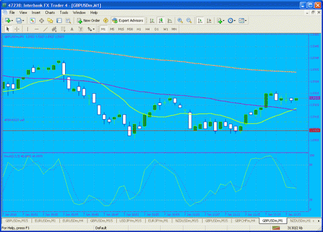Expand the Templates dropdown

pyautogui.click(x=245, y=21)
